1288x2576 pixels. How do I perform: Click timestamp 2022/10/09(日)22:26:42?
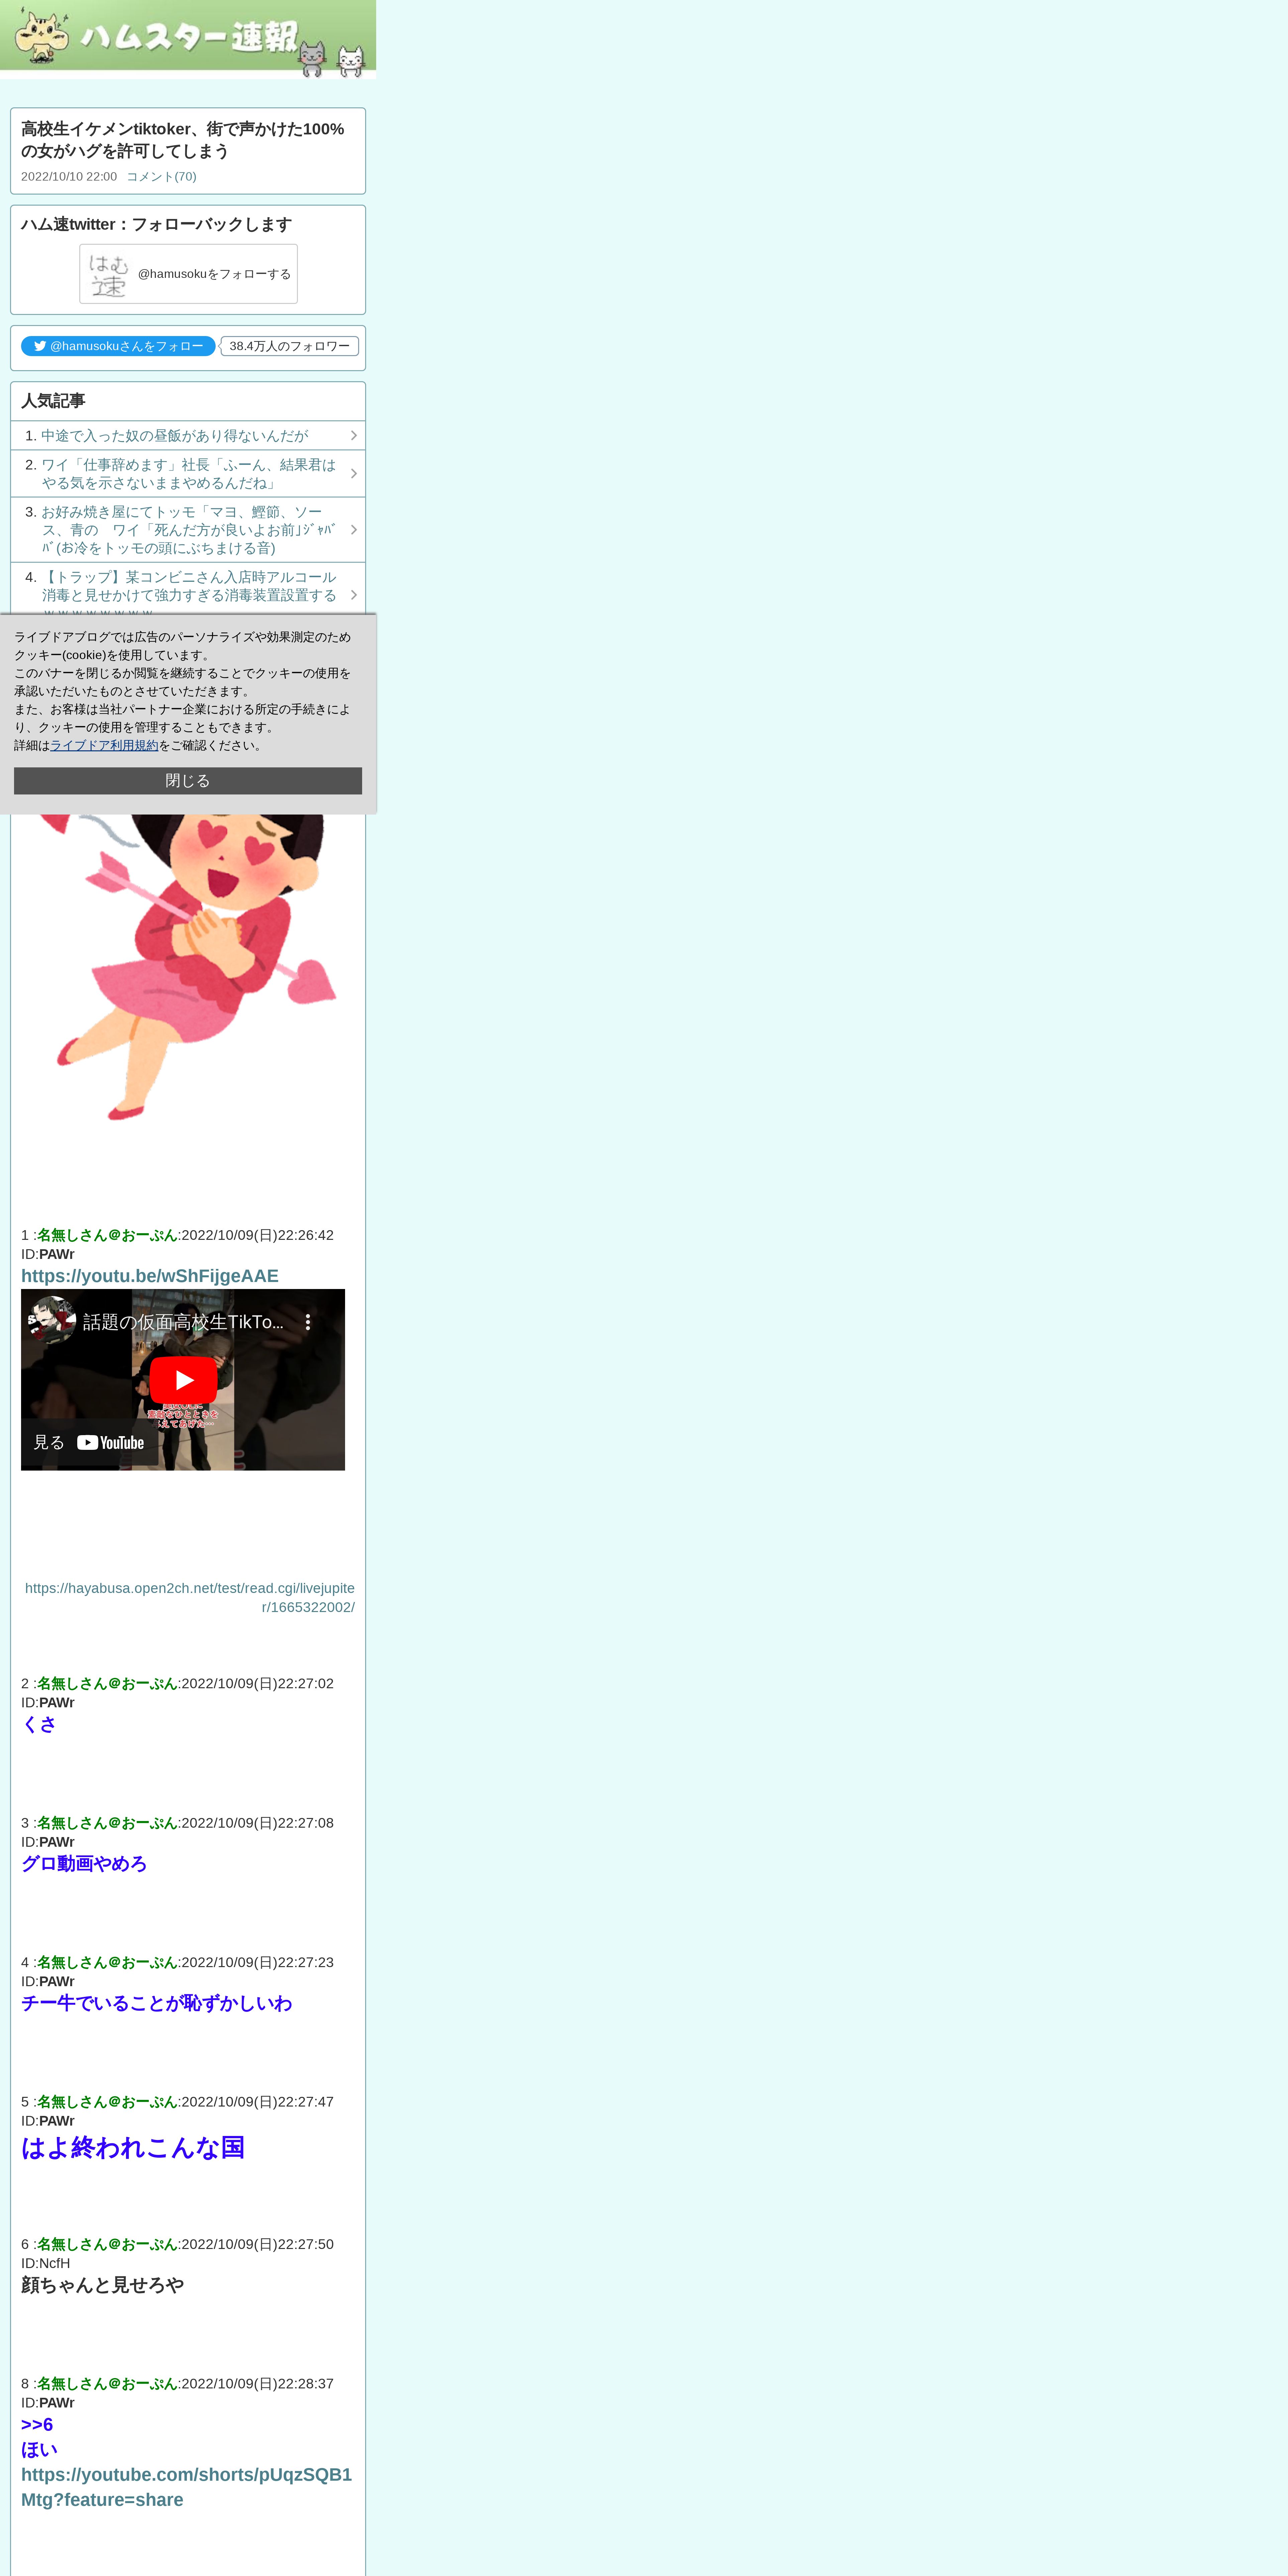click(257, 1235)
